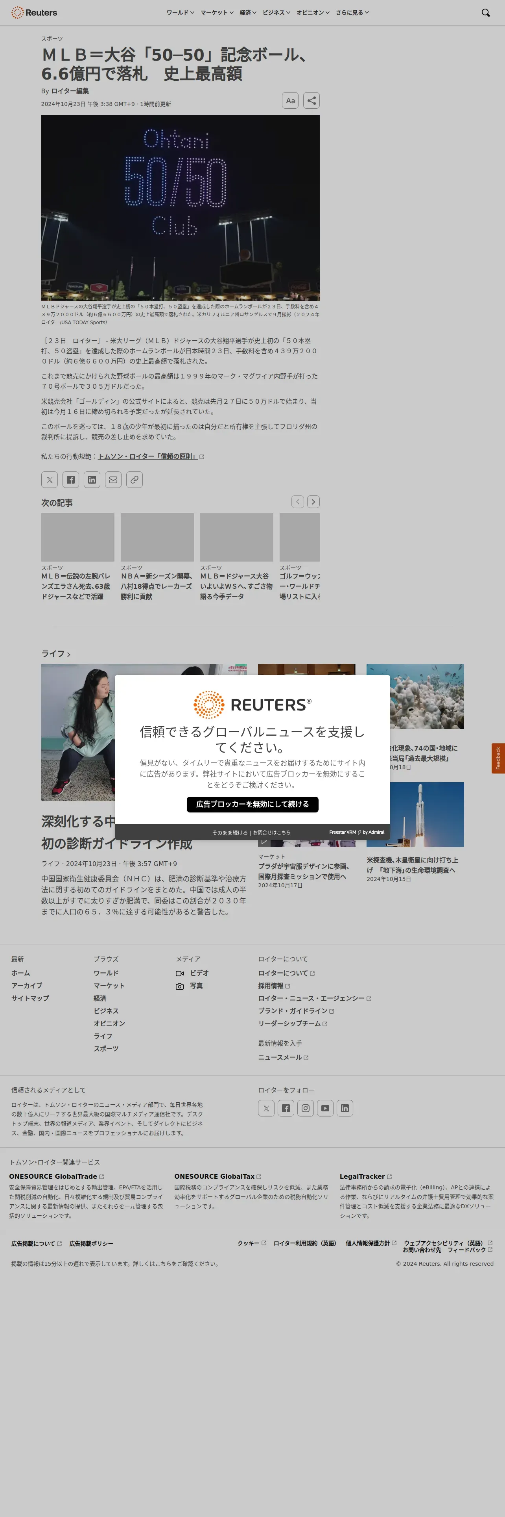
Task: Show next articles in 次の記事 carousel
Action: click(313, 502)
